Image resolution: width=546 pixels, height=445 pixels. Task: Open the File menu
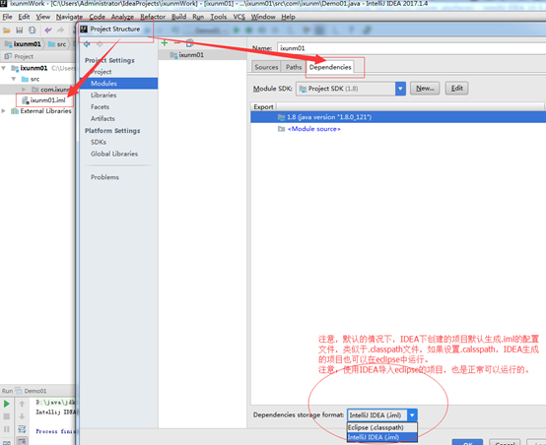click(x=7, y=17)
